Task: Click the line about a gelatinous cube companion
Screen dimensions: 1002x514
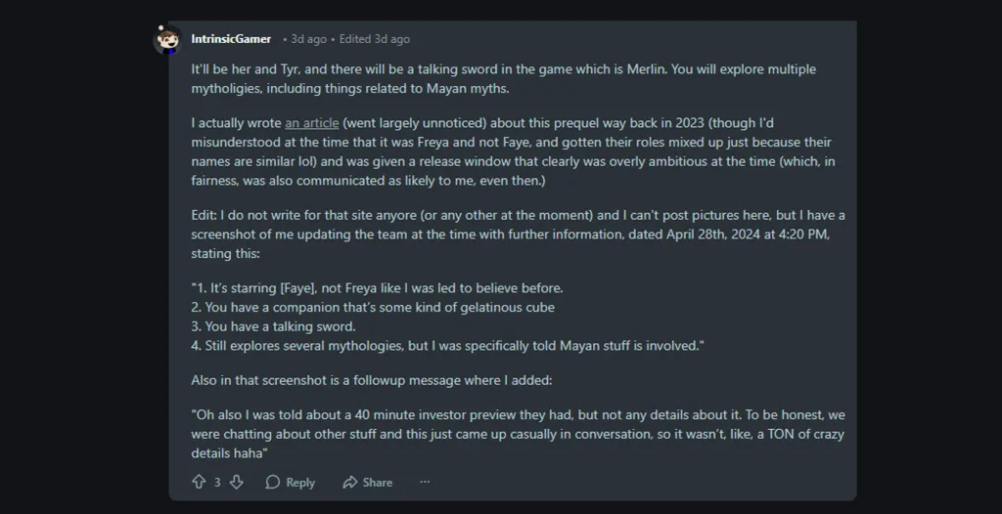Action: tap(373, 307)
